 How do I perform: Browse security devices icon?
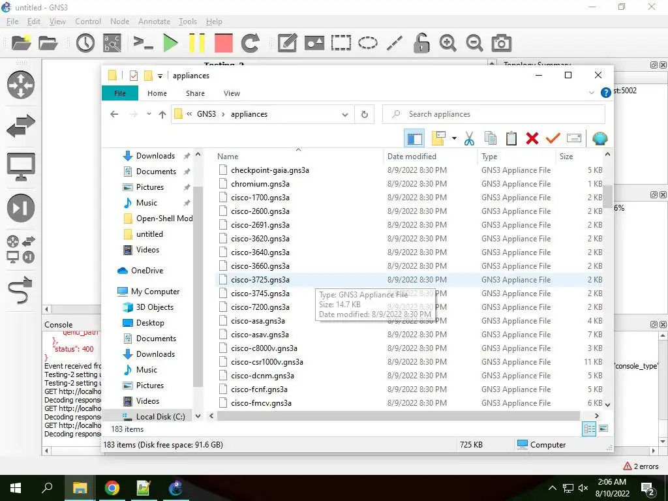(x=20, y=208)
